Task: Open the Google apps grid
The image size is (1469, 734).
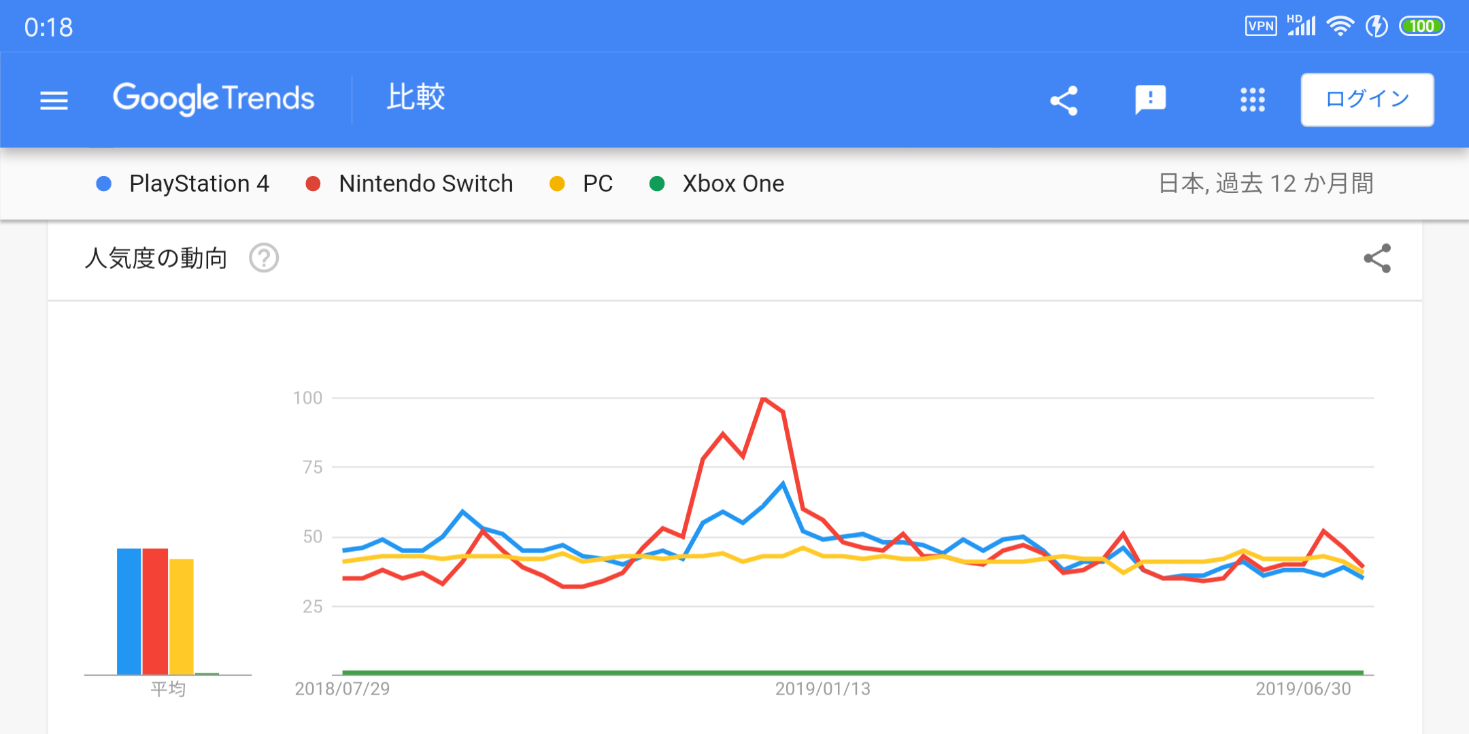Action: 1252,100
